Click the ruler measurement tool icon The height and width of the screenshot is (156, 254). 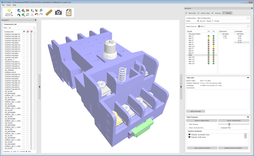[49, 12]
